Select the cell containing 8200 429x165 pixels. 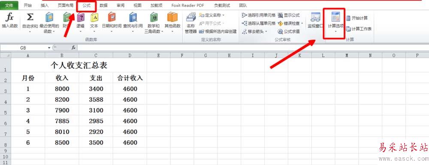coord(62,100)
